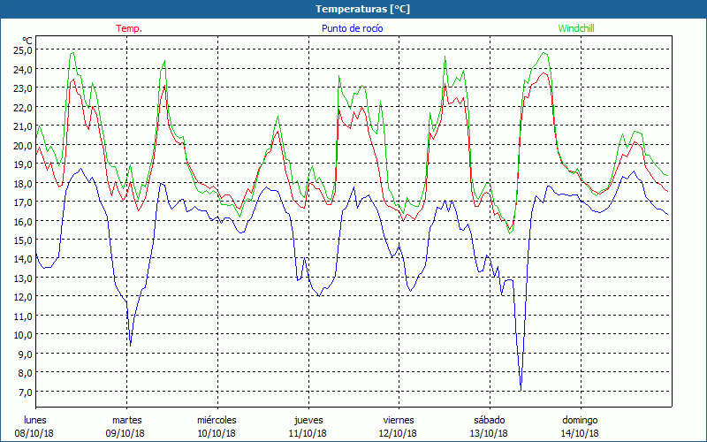Click the 19,0 y-axis value

pos(23,164)
